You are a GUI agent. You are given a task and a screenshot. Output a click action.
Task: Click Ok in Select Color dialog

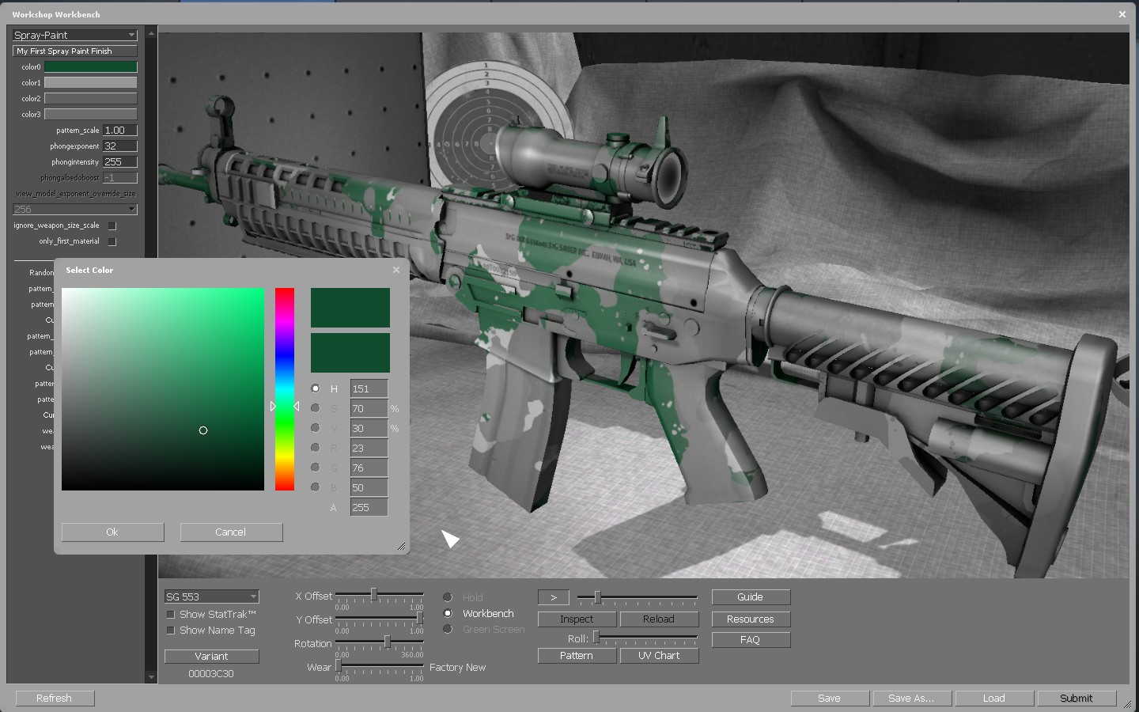(112, 532)
